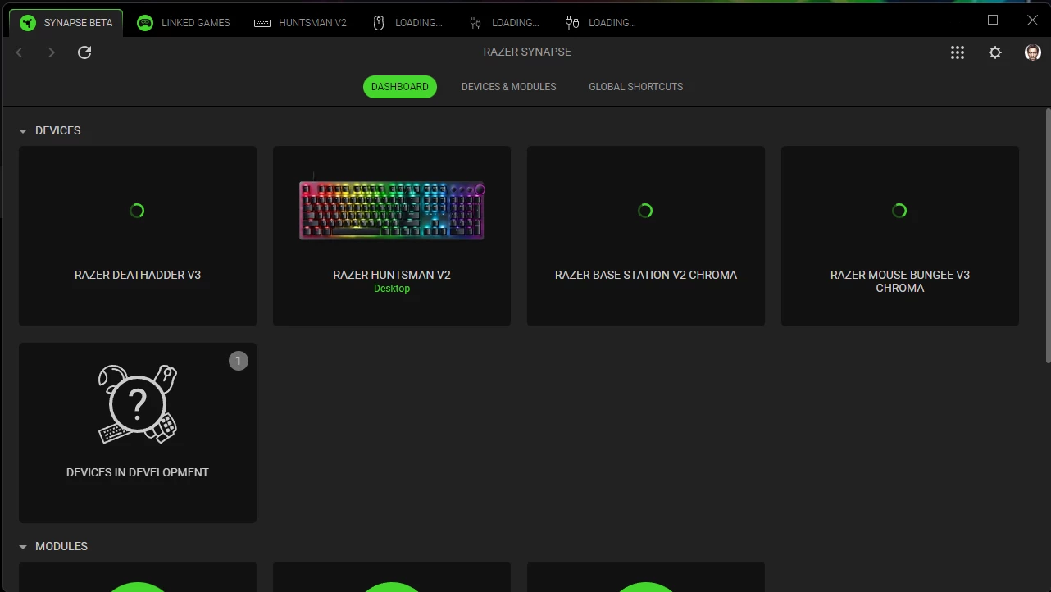Viewport: 1051px width, 592px height.
Task: Refresh Razer Synapse page
Action: pos(84,52)
